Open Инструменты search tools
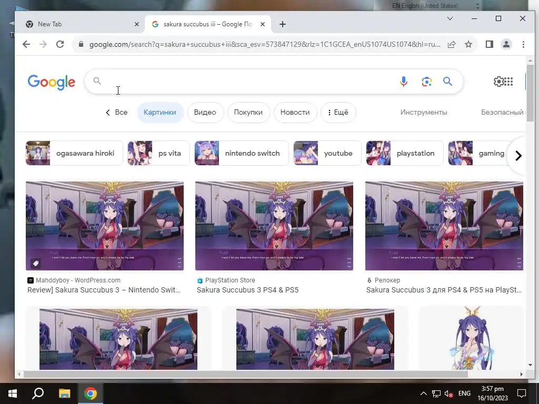The image size is (539, 404). (x=424, y=113)
